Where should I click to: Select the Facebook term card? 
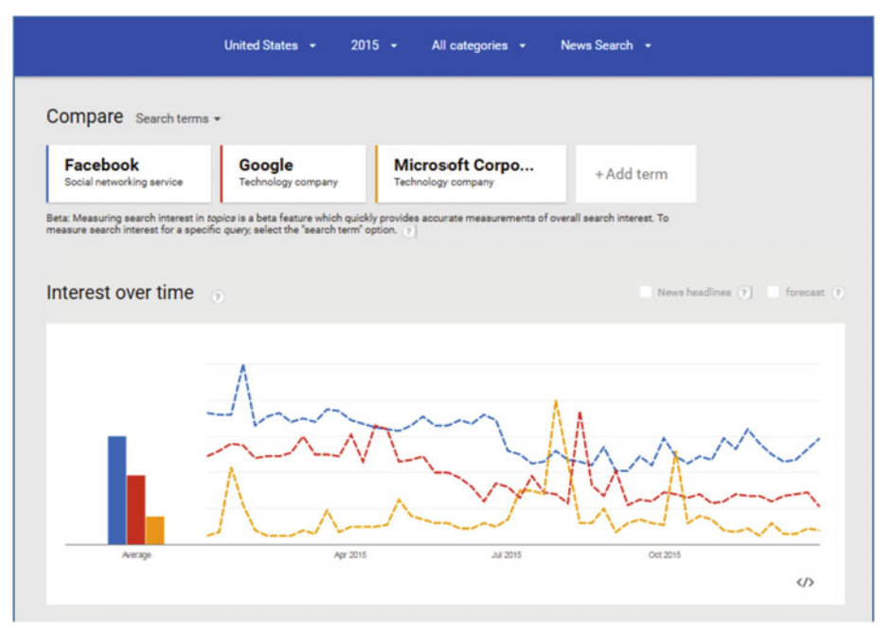[x=129, y=173]
